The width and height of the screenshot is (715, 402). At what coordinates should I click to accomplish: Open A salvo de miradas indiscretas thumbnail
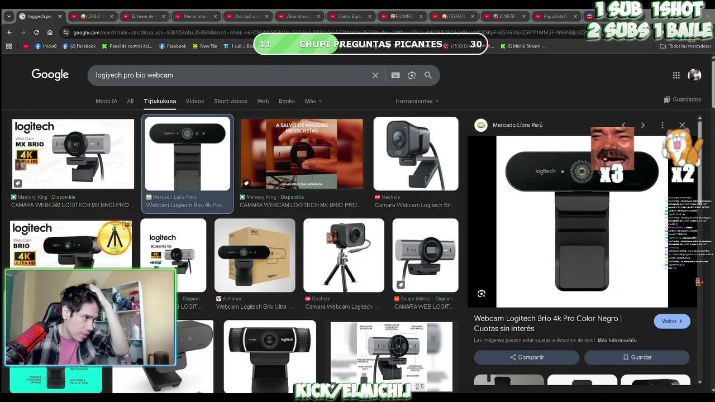[x=301, y=154]
